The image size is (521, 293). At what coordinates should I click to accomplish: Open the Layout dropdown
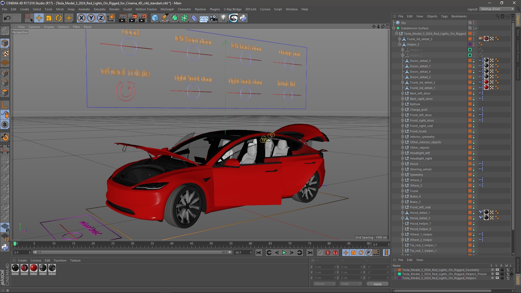497,9
